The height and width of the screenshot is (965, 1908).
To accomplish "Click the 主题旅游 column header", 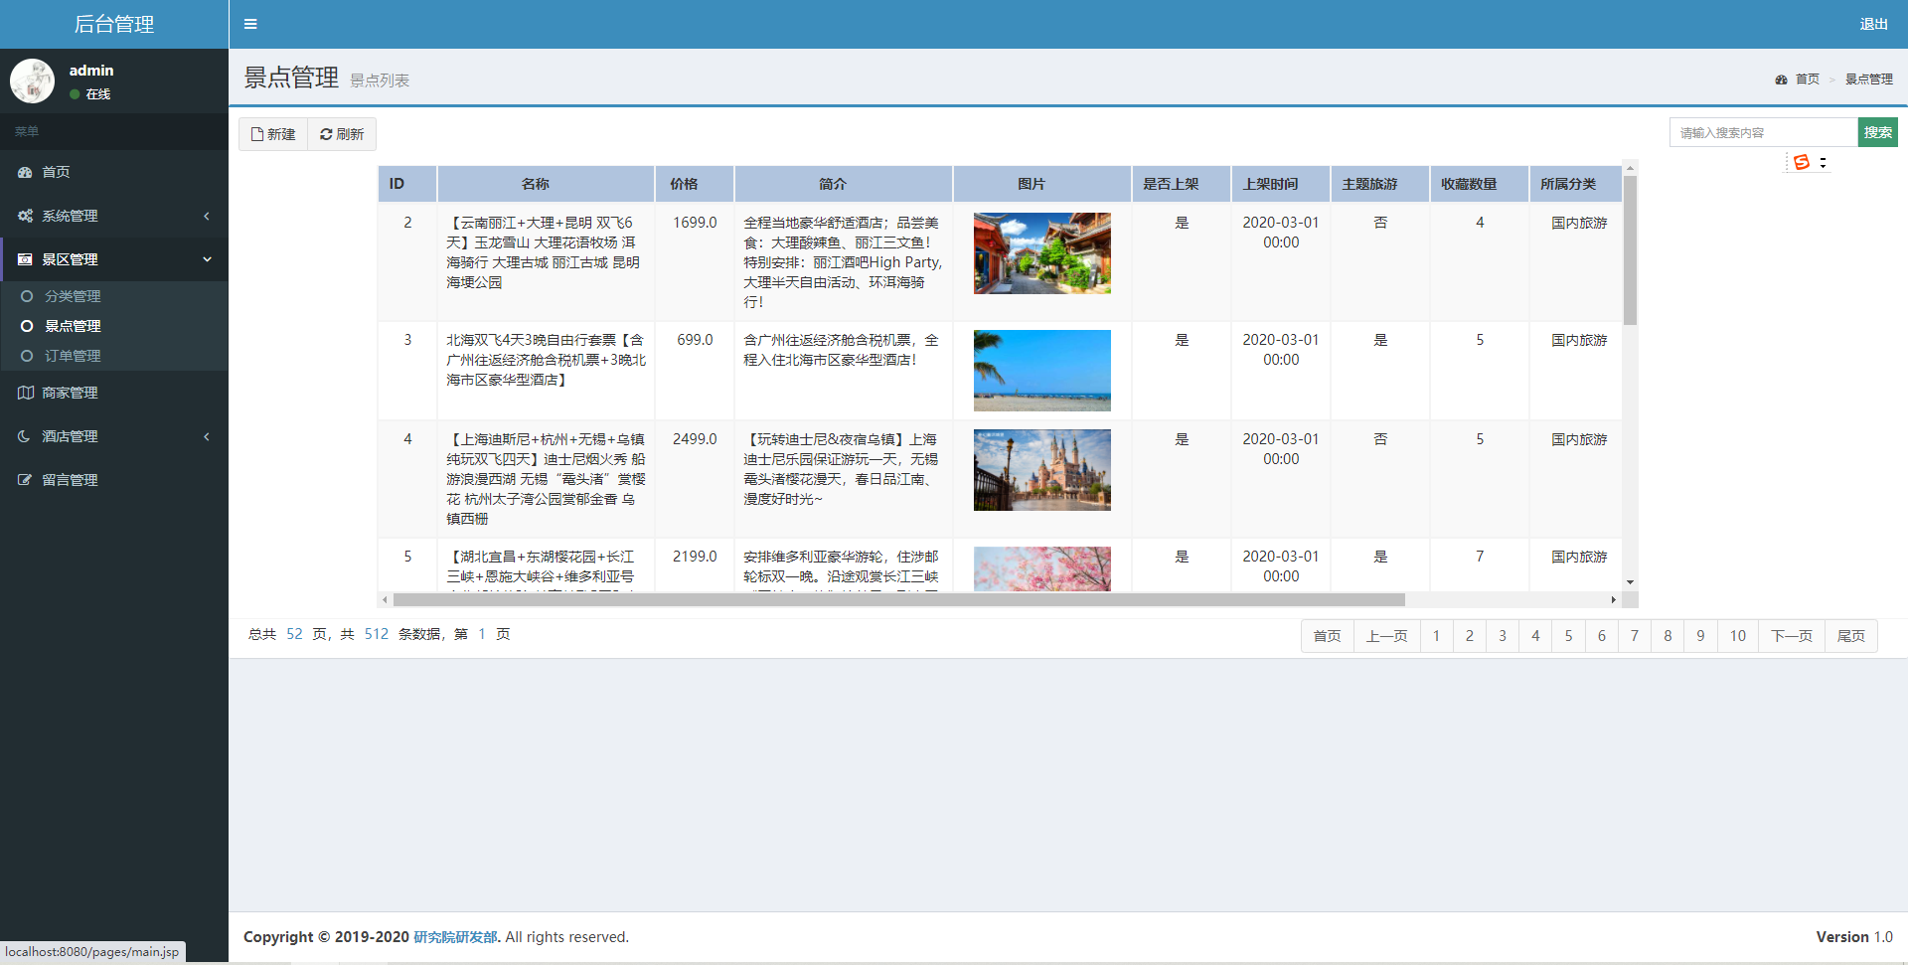I will coord(1380,184).
